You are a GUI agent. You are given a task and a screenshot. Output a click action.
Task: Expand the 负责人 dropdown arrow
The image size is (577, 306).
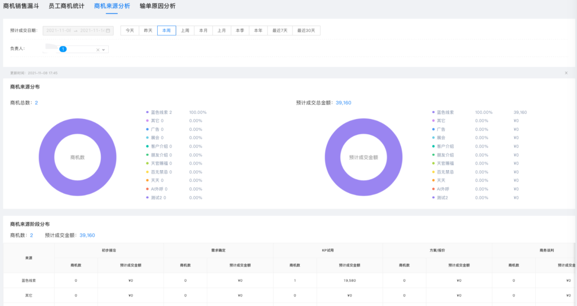(x=104, y=50)
